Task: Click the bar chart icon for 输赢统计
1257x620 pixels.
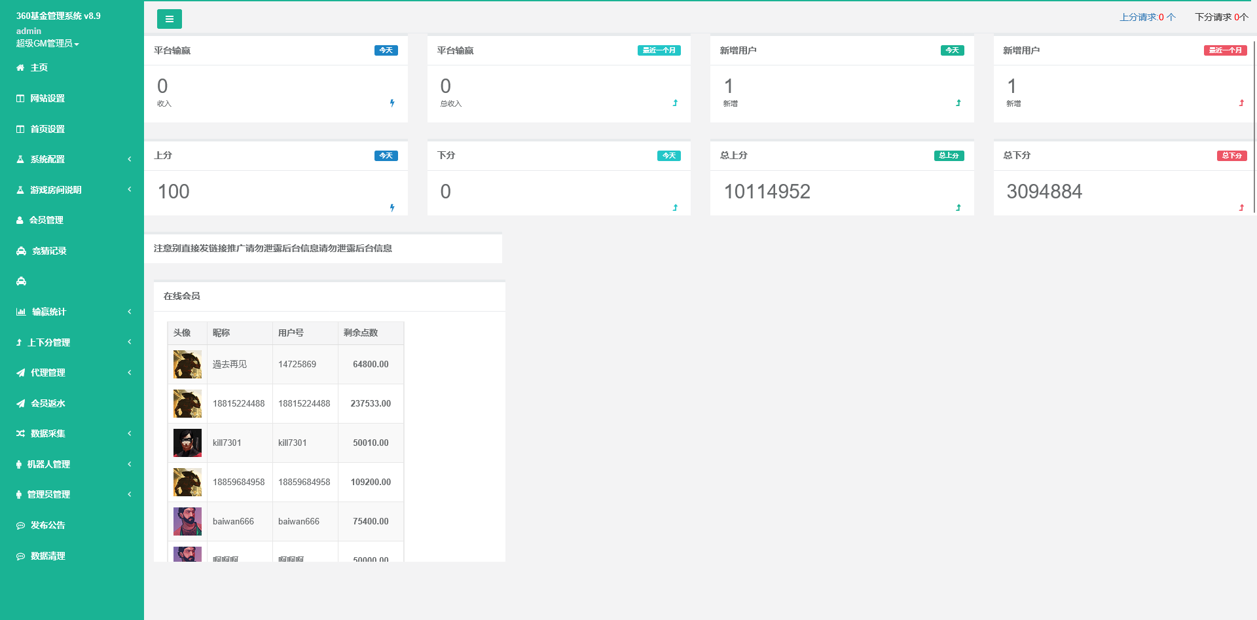Action: pos(21,312)
